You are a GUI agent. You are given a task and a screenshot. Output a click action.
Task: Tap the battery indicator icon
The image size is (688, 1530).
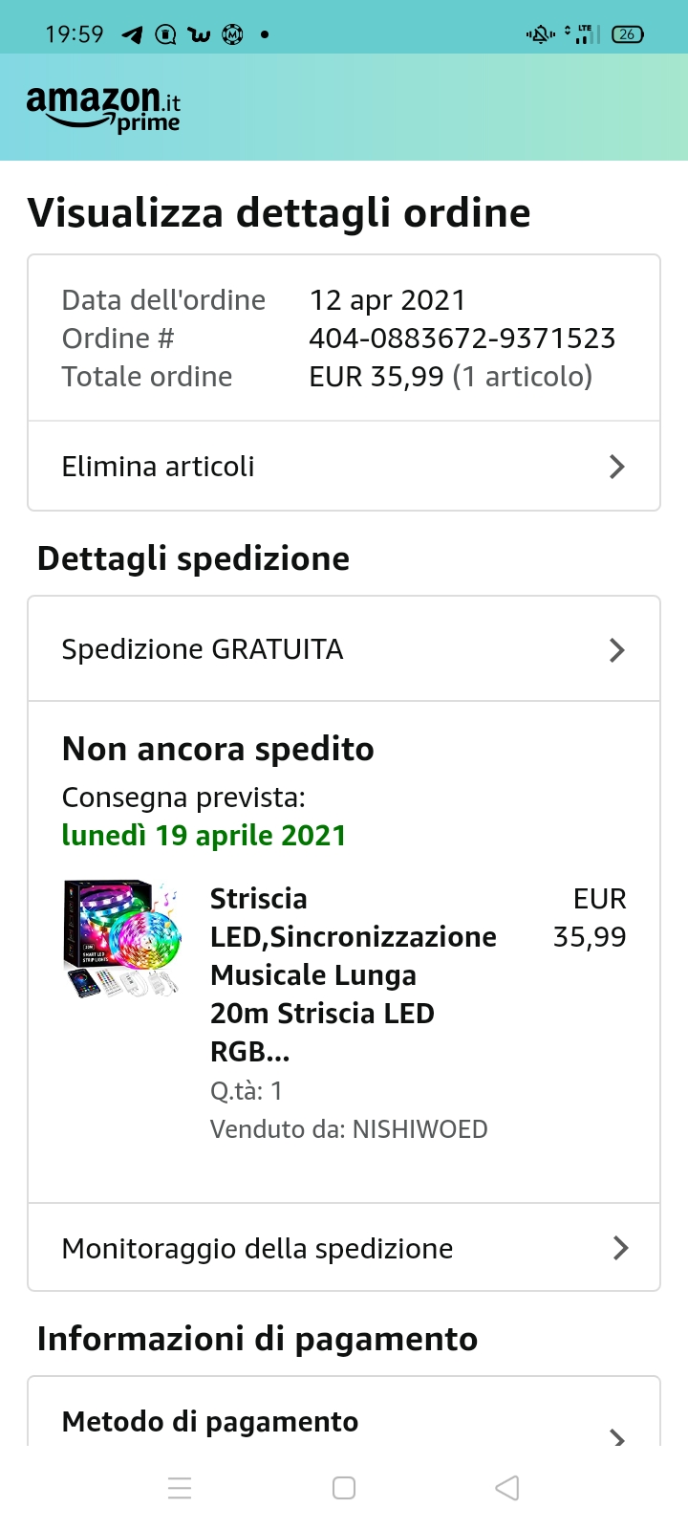coord(628,34)
